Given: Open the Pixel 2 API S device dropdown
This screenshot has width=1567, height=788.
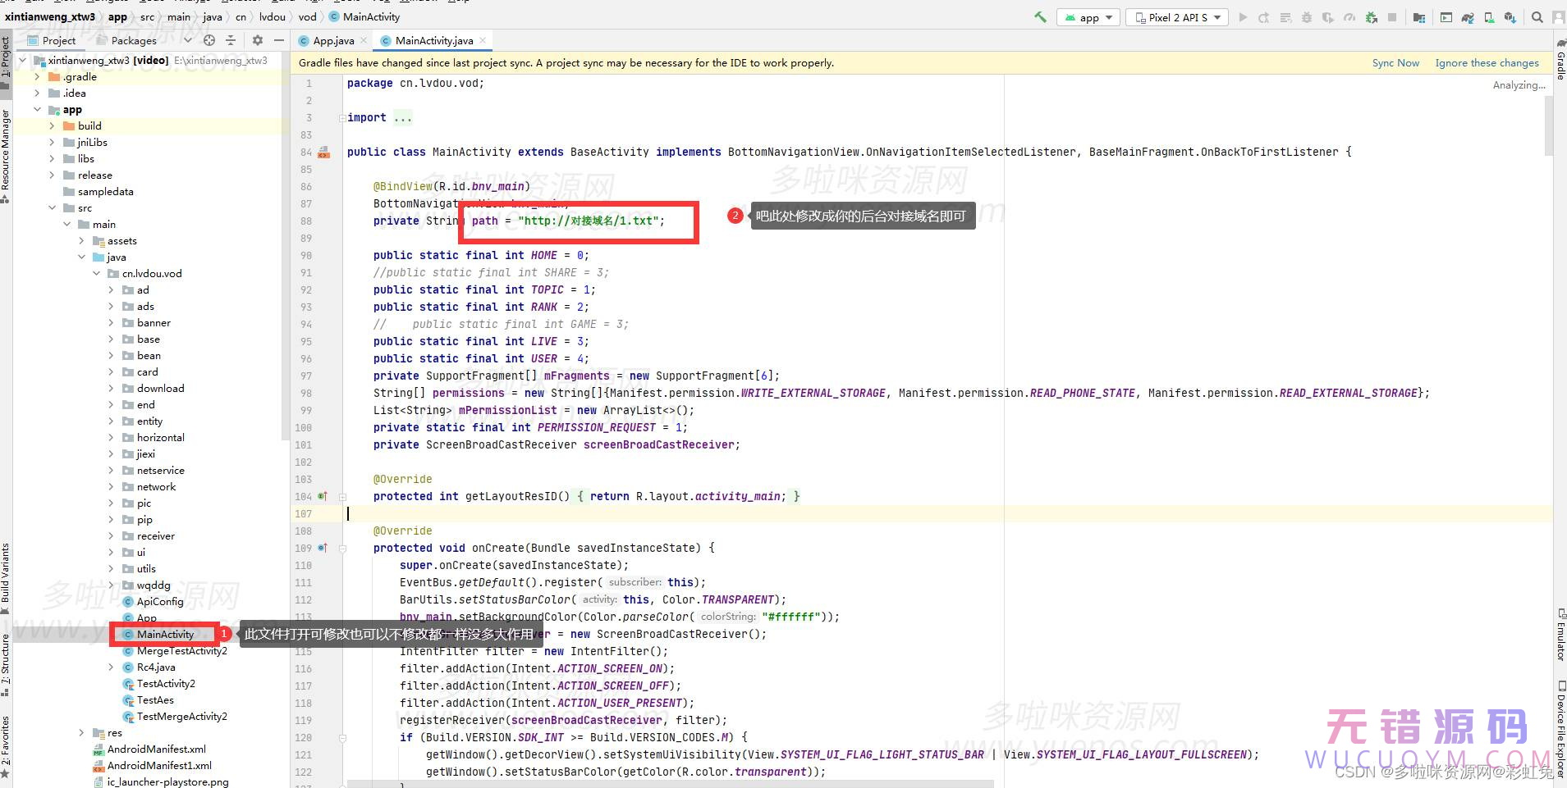Looking at the screenshot, I should point(1177,17).
